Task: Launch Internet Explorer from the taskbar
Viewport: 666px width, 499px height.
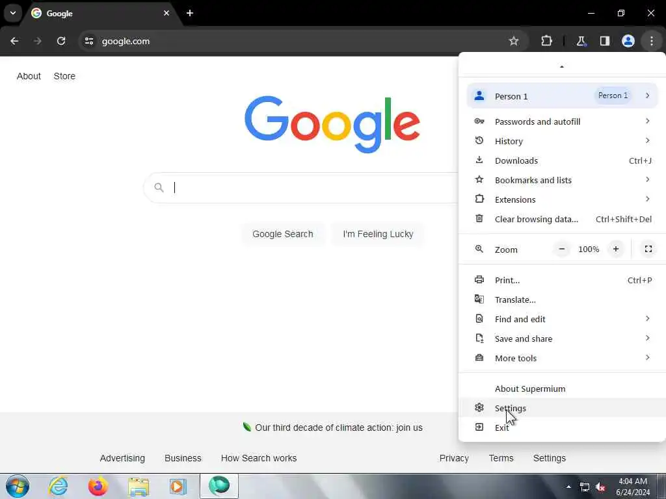Action: [58, 486]
